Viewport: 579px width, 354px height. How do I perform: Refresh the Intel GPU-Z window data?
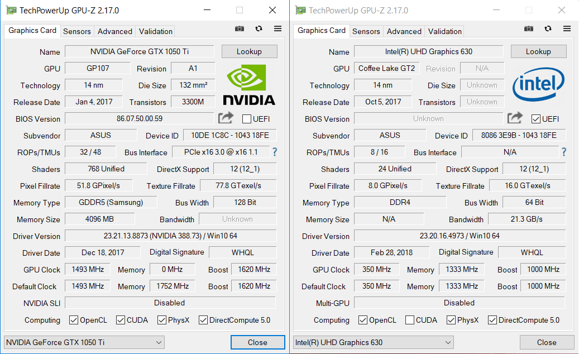548,29
